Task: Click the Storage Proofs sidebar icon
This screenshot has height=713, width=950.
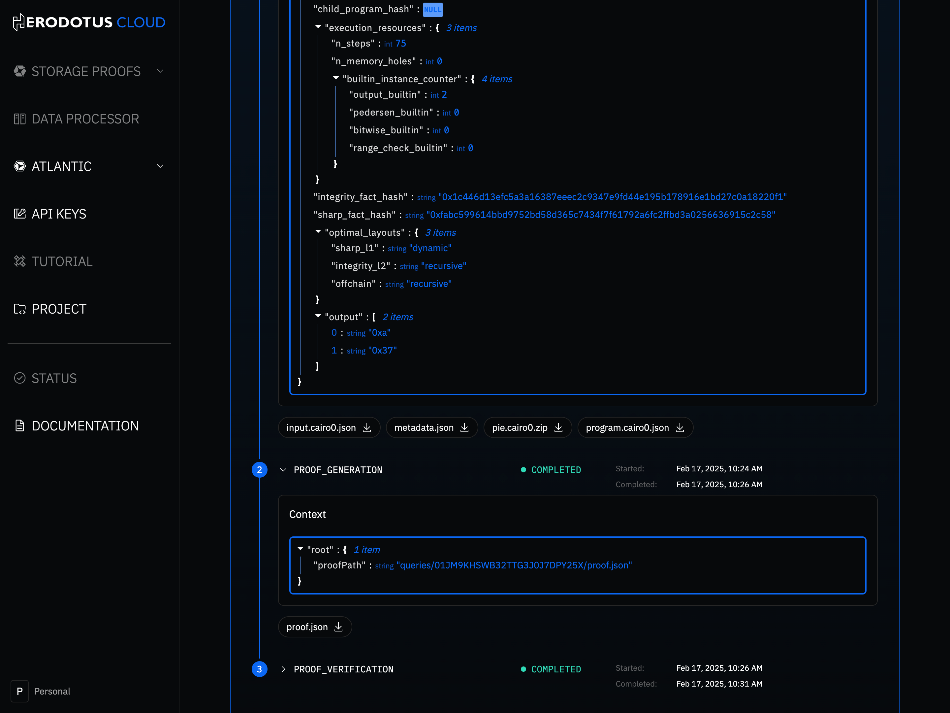Action: tap(20, 71)
